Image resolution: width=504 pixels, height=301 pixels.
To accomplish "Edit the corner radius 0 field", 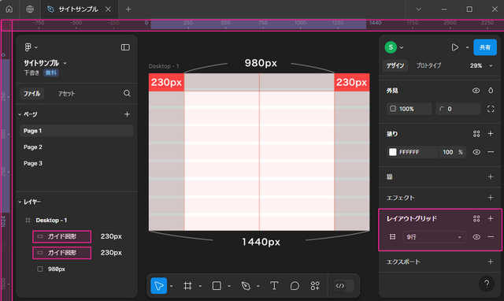I will (458, 109).
